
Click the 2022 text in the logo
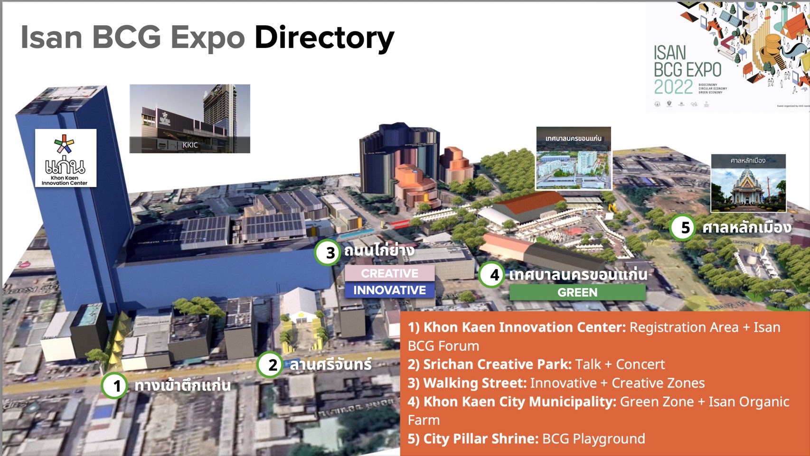[x=673, y=87]
